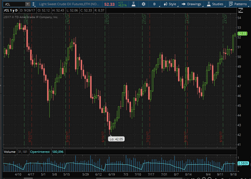
Task: Click the R: 0.37 range value
Action: [x=99, y=11]
